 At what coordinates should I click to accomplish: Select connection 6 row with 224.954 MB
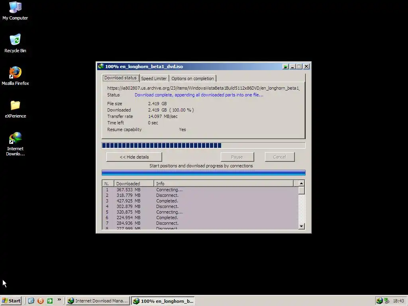coord(200,218)
